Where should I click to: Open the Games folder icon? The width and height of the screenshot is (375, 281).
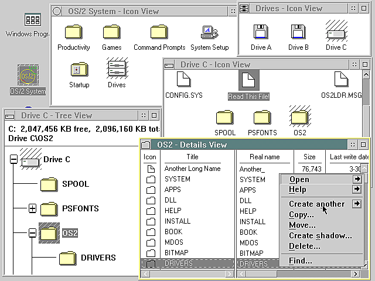111,32
